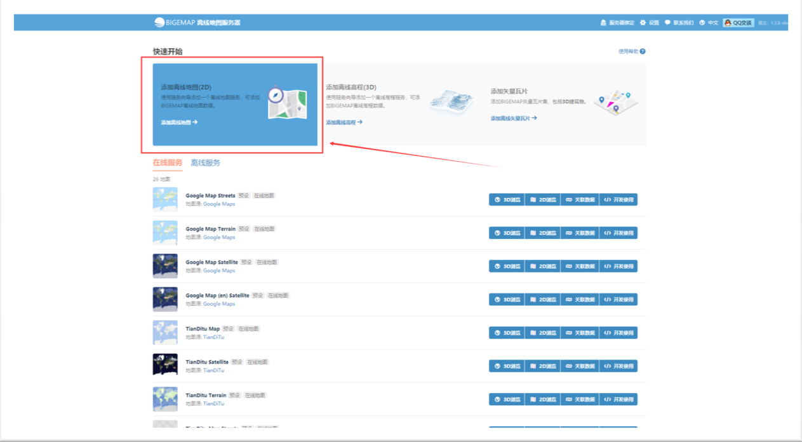Open 设置 settings gear in header
Screen dimensions: 802x442
(x=650, y=23)
